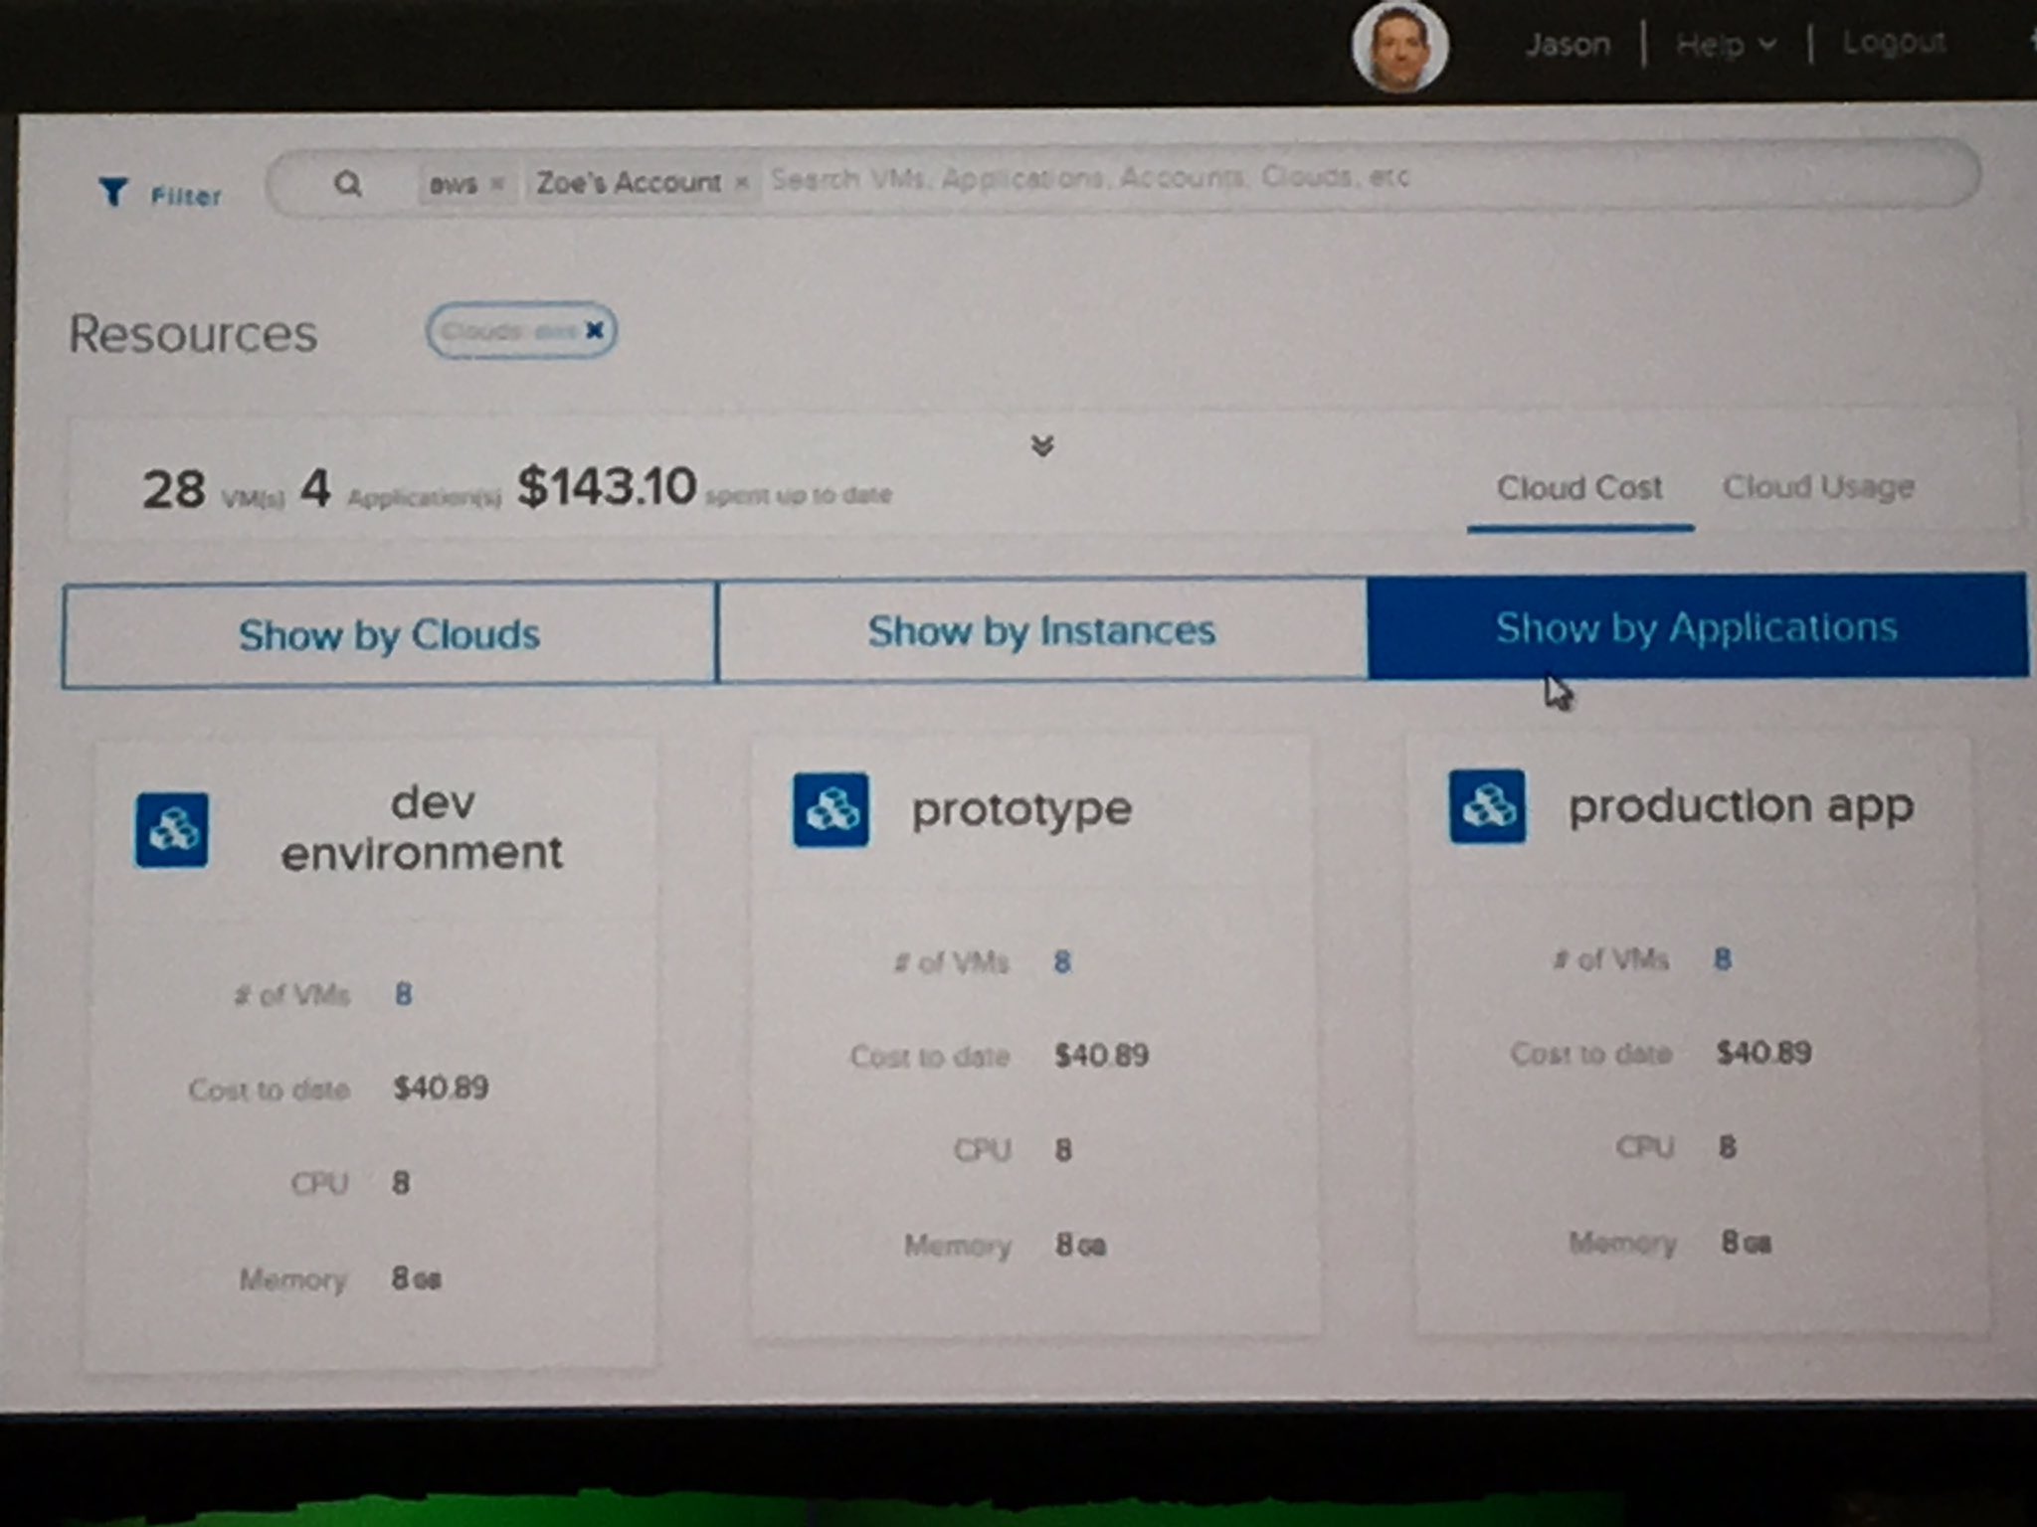2037x1527 pixels.
Task: Open the Help dropdown menu
Action: tap(1724, 45)
